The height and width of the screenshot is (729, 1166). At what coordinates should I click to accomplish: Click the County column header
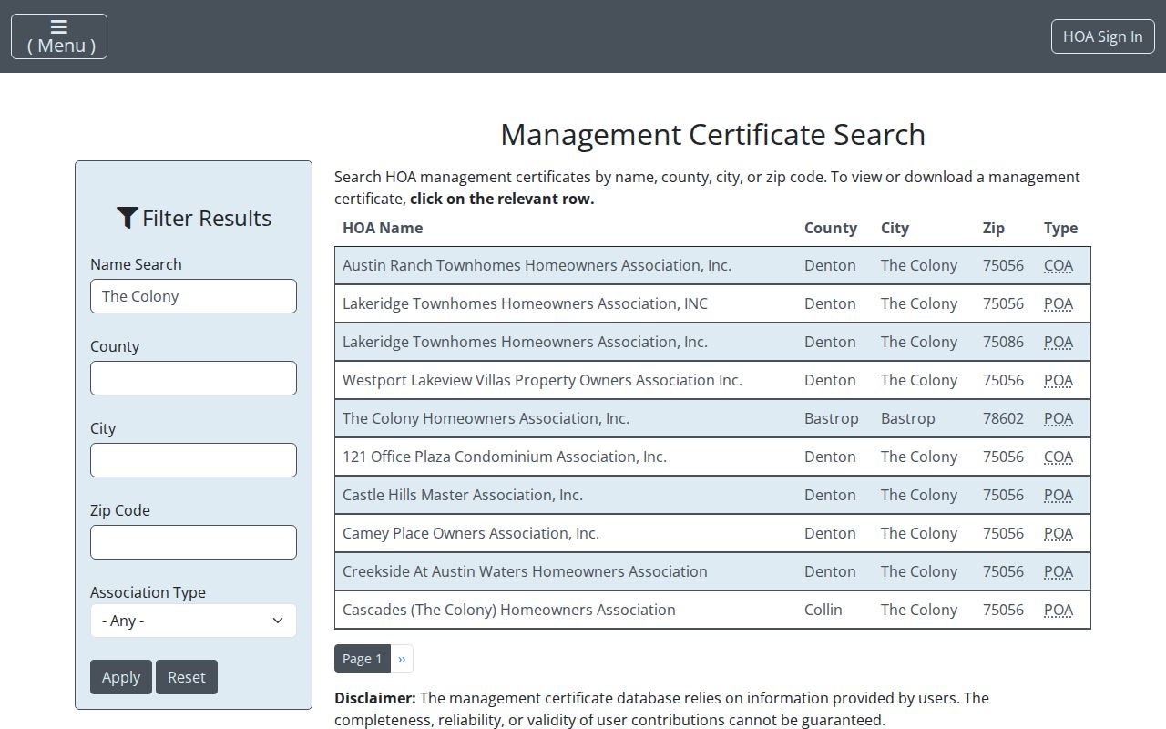click(x=831, y=228)
